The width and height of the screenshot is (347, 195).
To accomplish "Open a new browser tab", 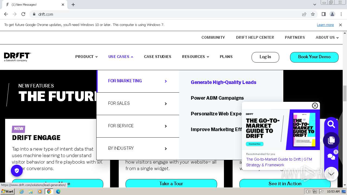I will tap(73, 5).
